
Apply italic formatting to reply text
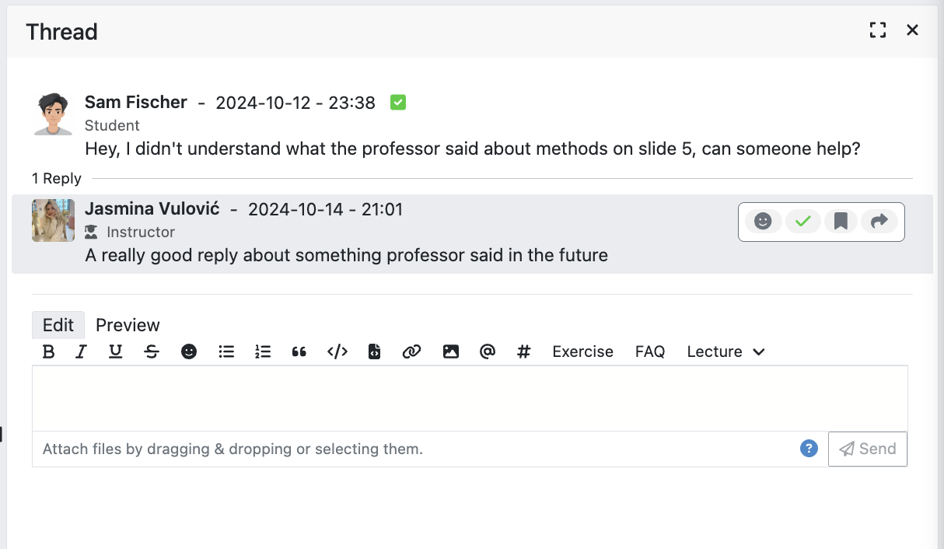pyautogui.click(x=81, y=352)
